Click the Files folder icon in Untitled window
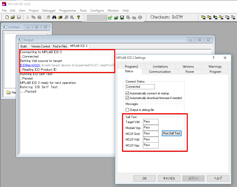237x187 pixels. [9, 92]
